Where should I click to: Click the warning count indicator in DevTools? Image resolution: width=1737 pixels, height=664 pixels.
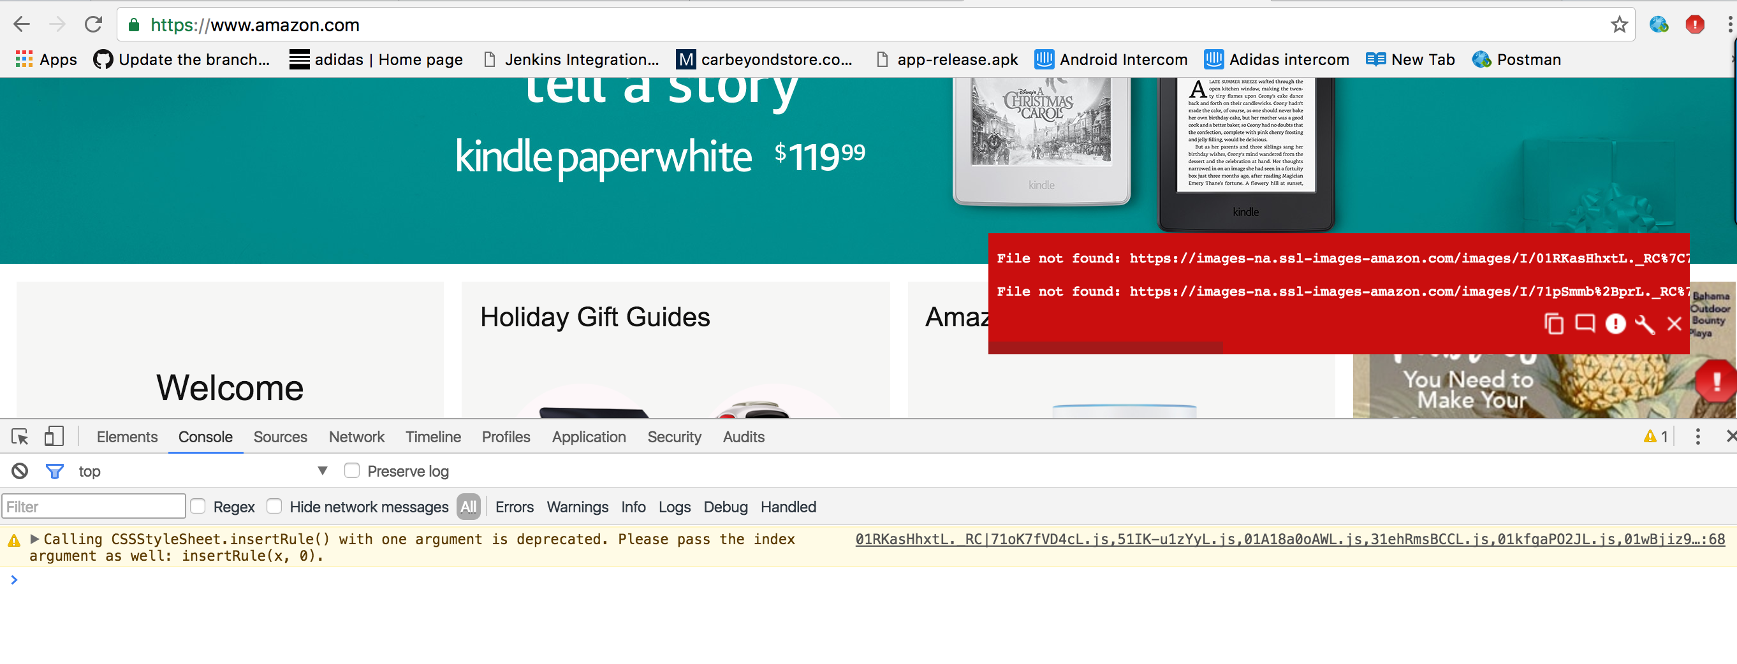pyautogui.click(x=1655, y=437)
